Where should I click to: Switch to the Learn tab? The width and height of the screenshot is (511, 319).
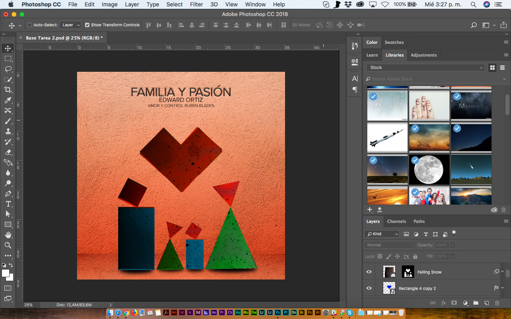click(372, 55)
